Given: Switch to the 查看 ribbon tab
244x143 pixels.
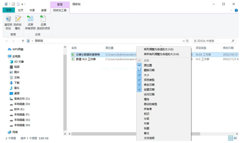Looking at the screenshot, I should 44,10.
